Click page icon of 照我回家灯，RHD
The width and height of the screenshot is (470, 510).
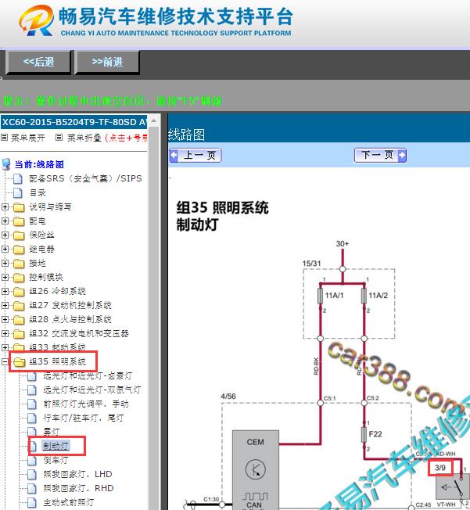32,488
